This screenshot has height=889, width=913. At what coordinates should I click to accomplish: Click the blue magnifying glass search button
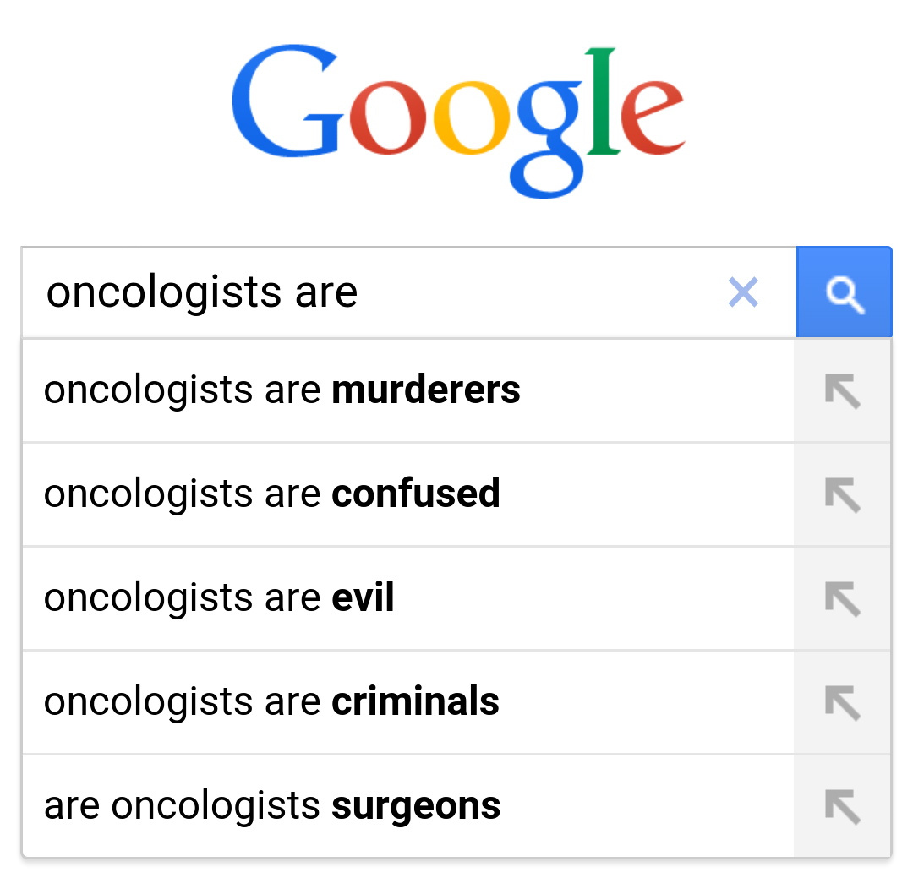coord(844,292)
